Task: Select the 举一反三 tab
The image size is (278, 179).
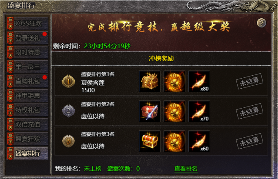Action: tap(28, 67)
